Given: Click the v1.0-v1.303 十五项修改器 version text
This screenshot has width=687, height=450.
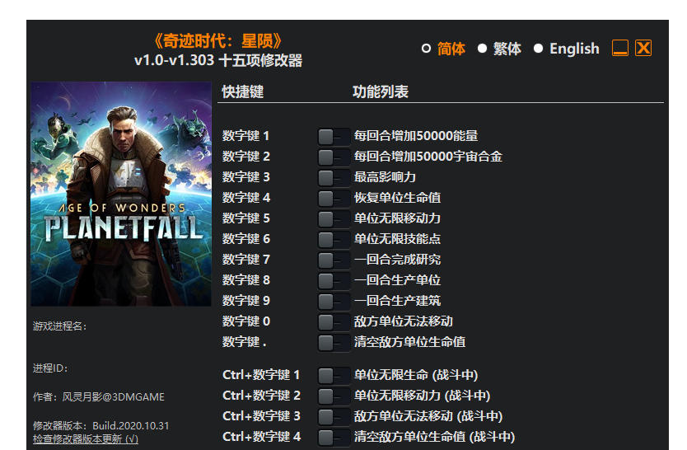Looking at the screenshot, I should pyautogui.click(x=218, y=60).
